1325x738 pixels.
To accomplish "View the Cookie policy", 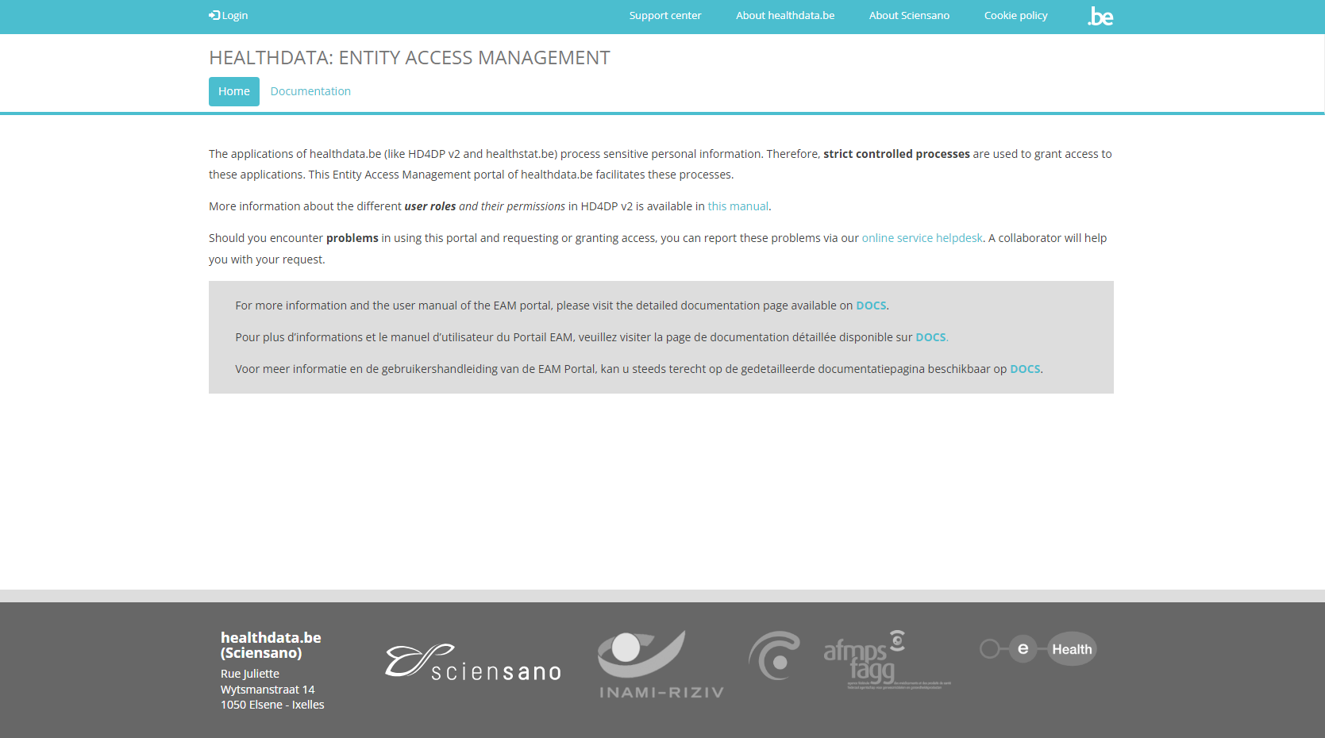I will (1015, 15).
